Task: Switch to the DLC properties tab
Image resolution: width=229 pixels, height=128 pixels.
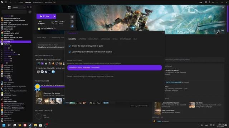Action: coord(135,39)
